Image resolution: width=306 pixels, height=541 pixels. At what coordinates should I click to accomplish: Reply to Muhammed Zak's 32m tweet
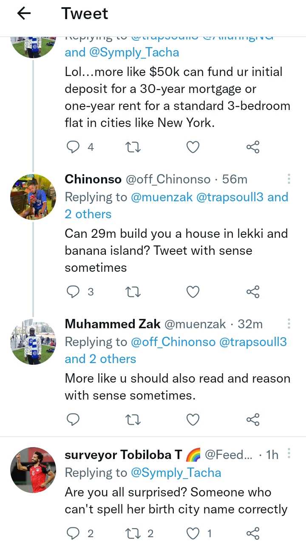point(74,420)
